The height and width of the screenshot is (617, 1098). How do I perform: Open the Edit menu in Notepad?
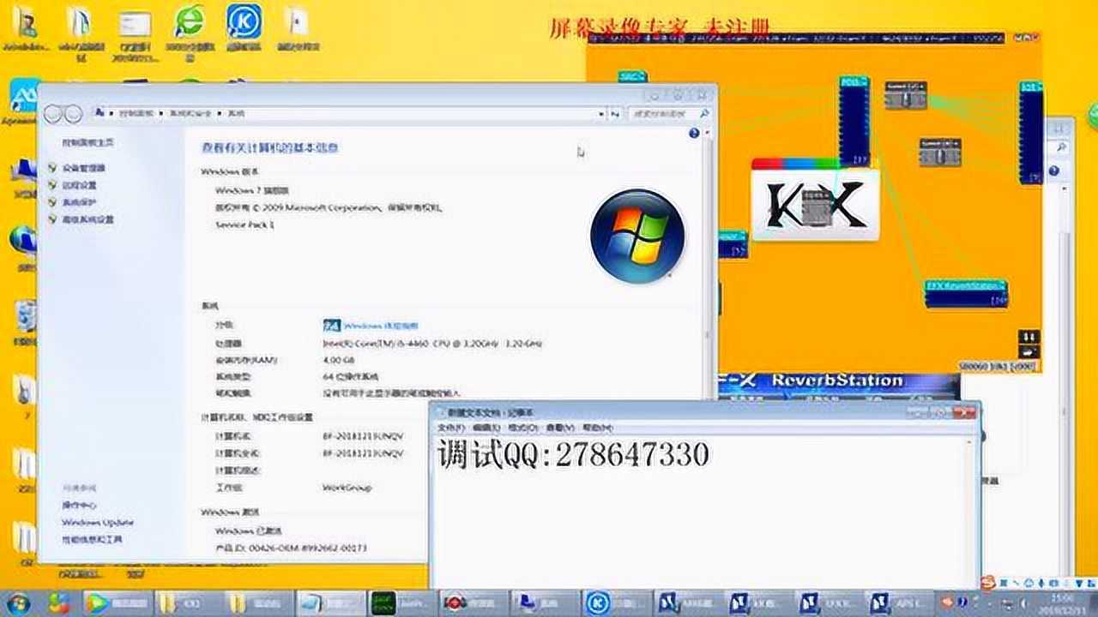tap(486, 427)
